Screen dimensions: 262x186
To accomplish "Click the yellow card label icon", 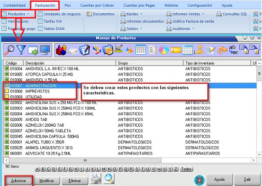I will click(x=176, y=50).
